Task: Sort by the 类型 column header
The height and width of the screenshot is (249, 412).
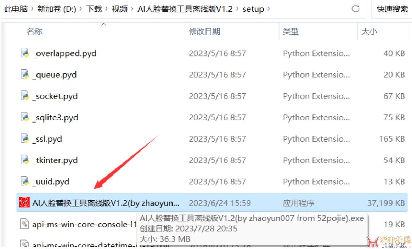Action: pos(290,31)
